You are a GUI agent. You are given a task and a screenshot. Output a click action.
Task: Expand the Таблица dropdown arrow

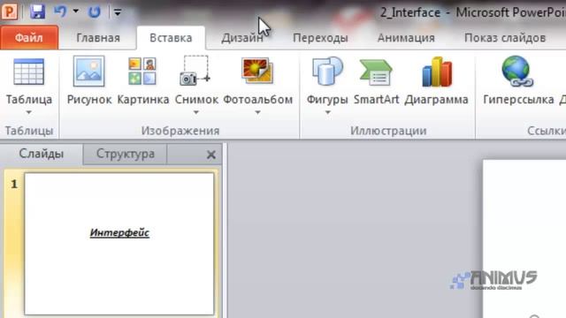click(29, 112)
